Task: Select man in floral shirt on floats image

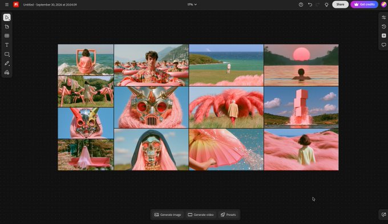Action: (x=151, y=65)
